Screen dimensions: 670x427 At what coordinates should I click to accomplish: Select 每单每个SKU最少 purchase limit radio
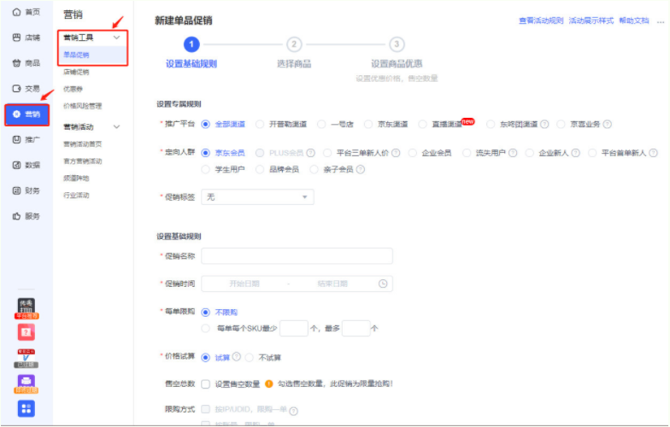pos(205,328)
